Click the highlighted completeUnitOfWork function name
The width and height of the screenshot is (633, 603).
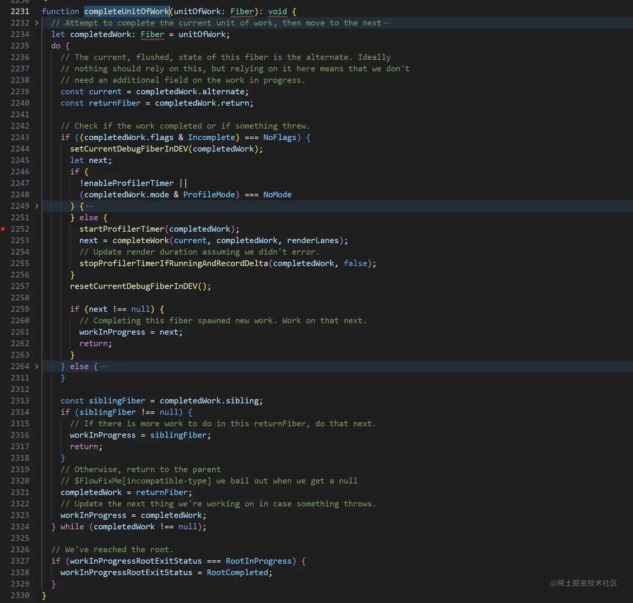[127, 11]
